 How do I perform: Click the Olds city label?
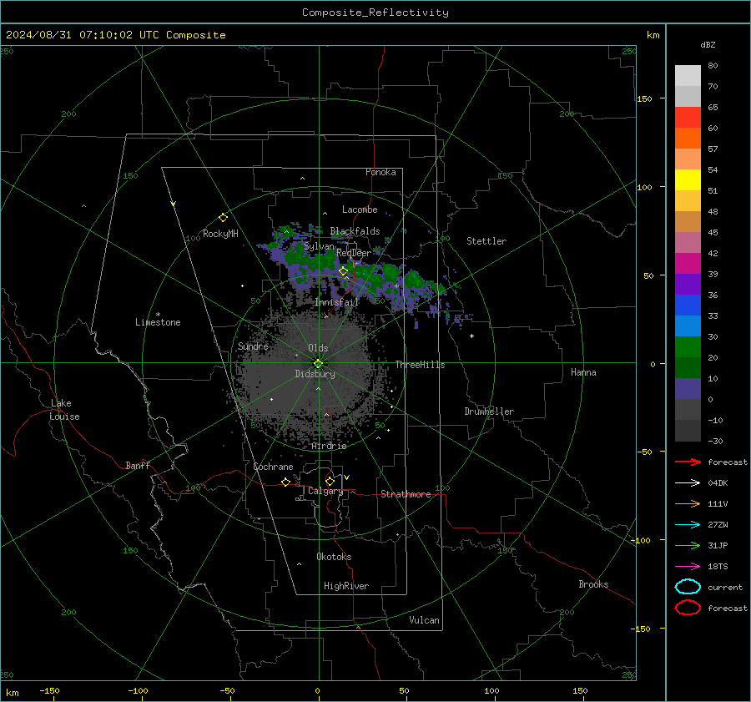tap(318, 348)
